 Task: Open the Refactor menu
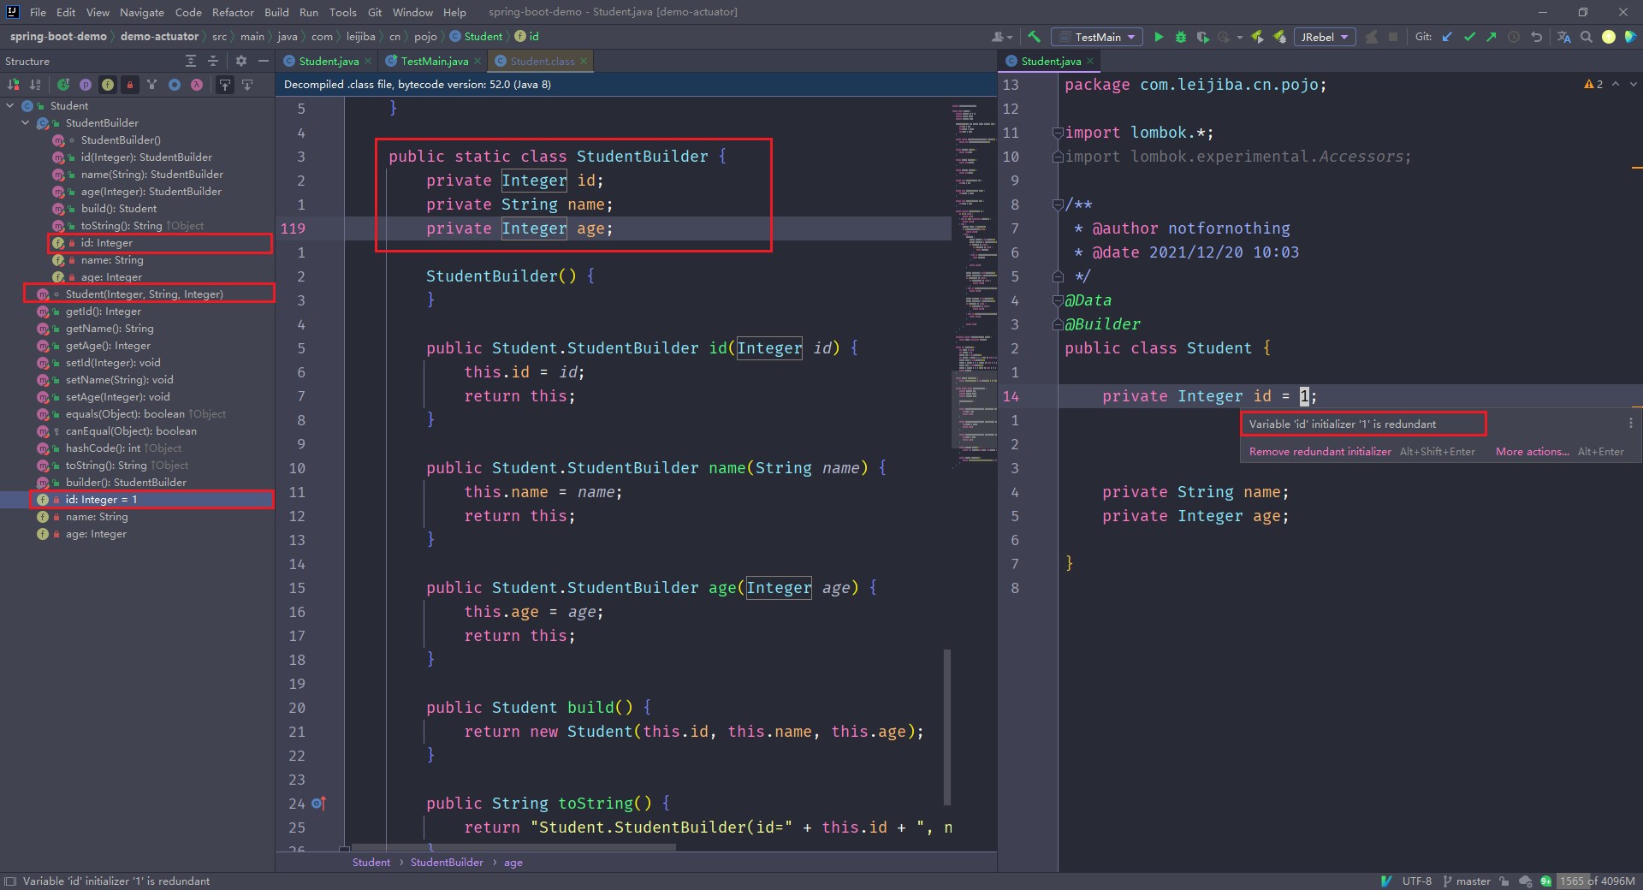click(x=233, y=12)
